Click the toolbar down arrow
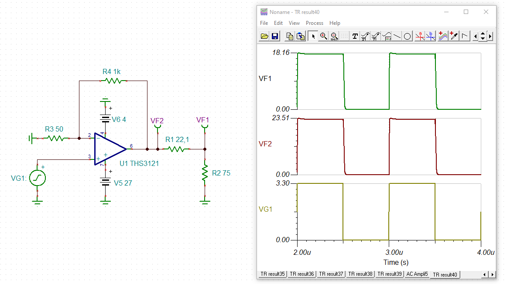This screenshot has height=284, width=507. pyautogui.click(x=483, y=38)
